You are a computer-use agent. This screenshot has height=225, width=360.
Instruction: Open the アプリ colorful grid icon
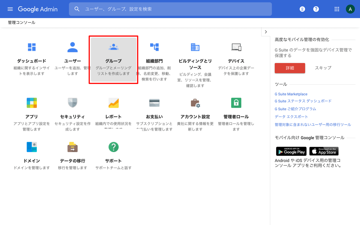pyautogui.click(x=32, y=103)
